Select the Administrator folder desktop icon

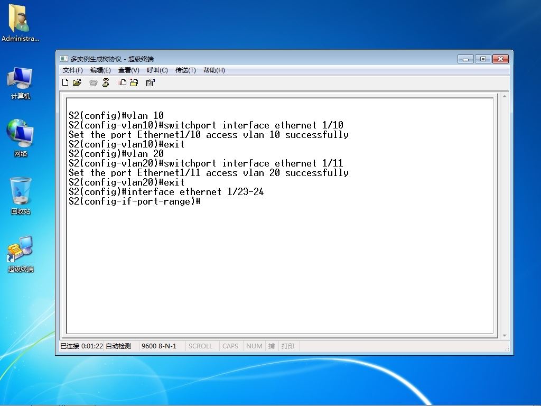tap(20, 23)
